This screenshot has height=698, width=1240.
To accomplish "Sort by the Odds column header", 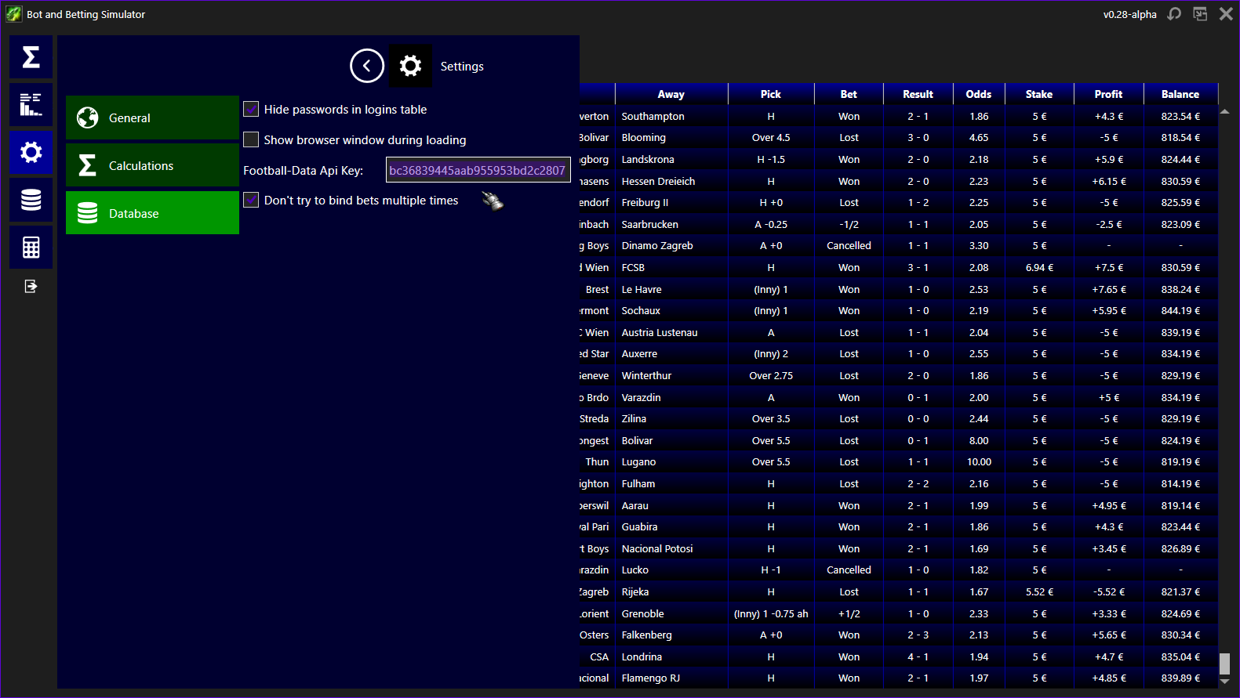I will click(979, 94).
